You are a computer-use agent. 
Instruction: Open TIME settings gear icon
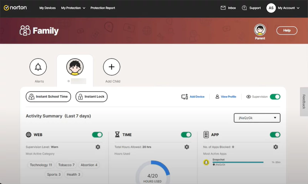[x=187, y=147]
